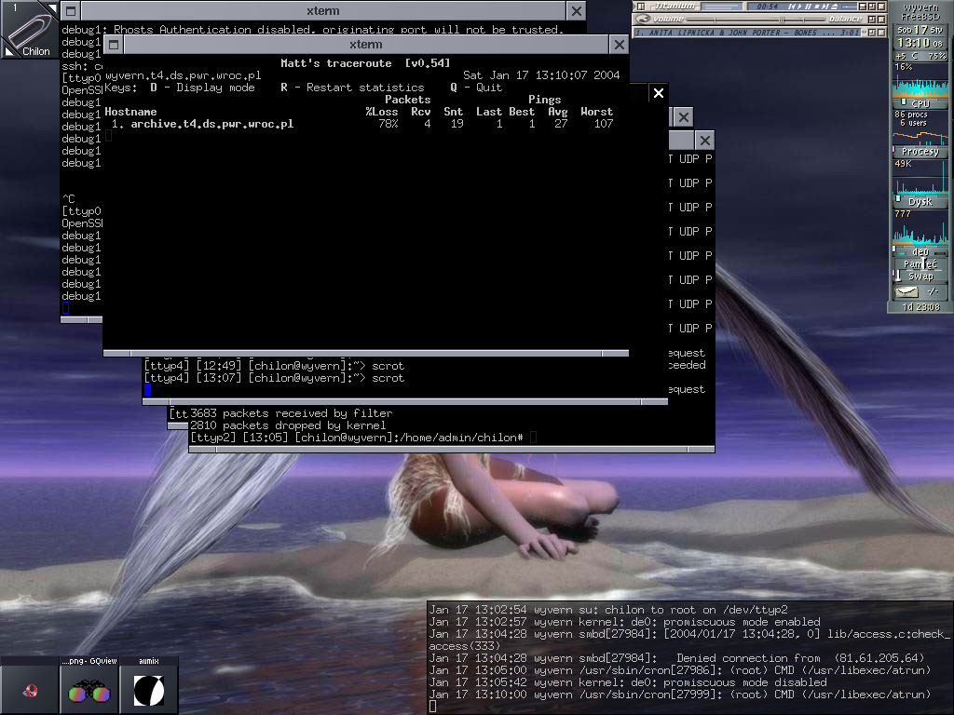Toggle the equalizer window shade button
The height and width of the screenshot is (715, 954).
[x=870, y=20]
